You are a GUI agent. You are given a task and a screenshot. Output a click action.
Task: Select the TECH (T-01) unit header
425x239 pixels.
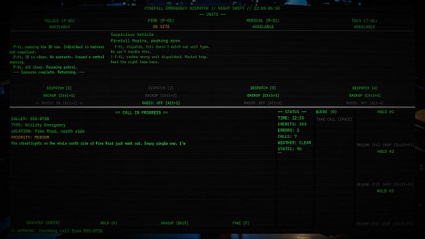pyautogui.click(x=364, y=21)
